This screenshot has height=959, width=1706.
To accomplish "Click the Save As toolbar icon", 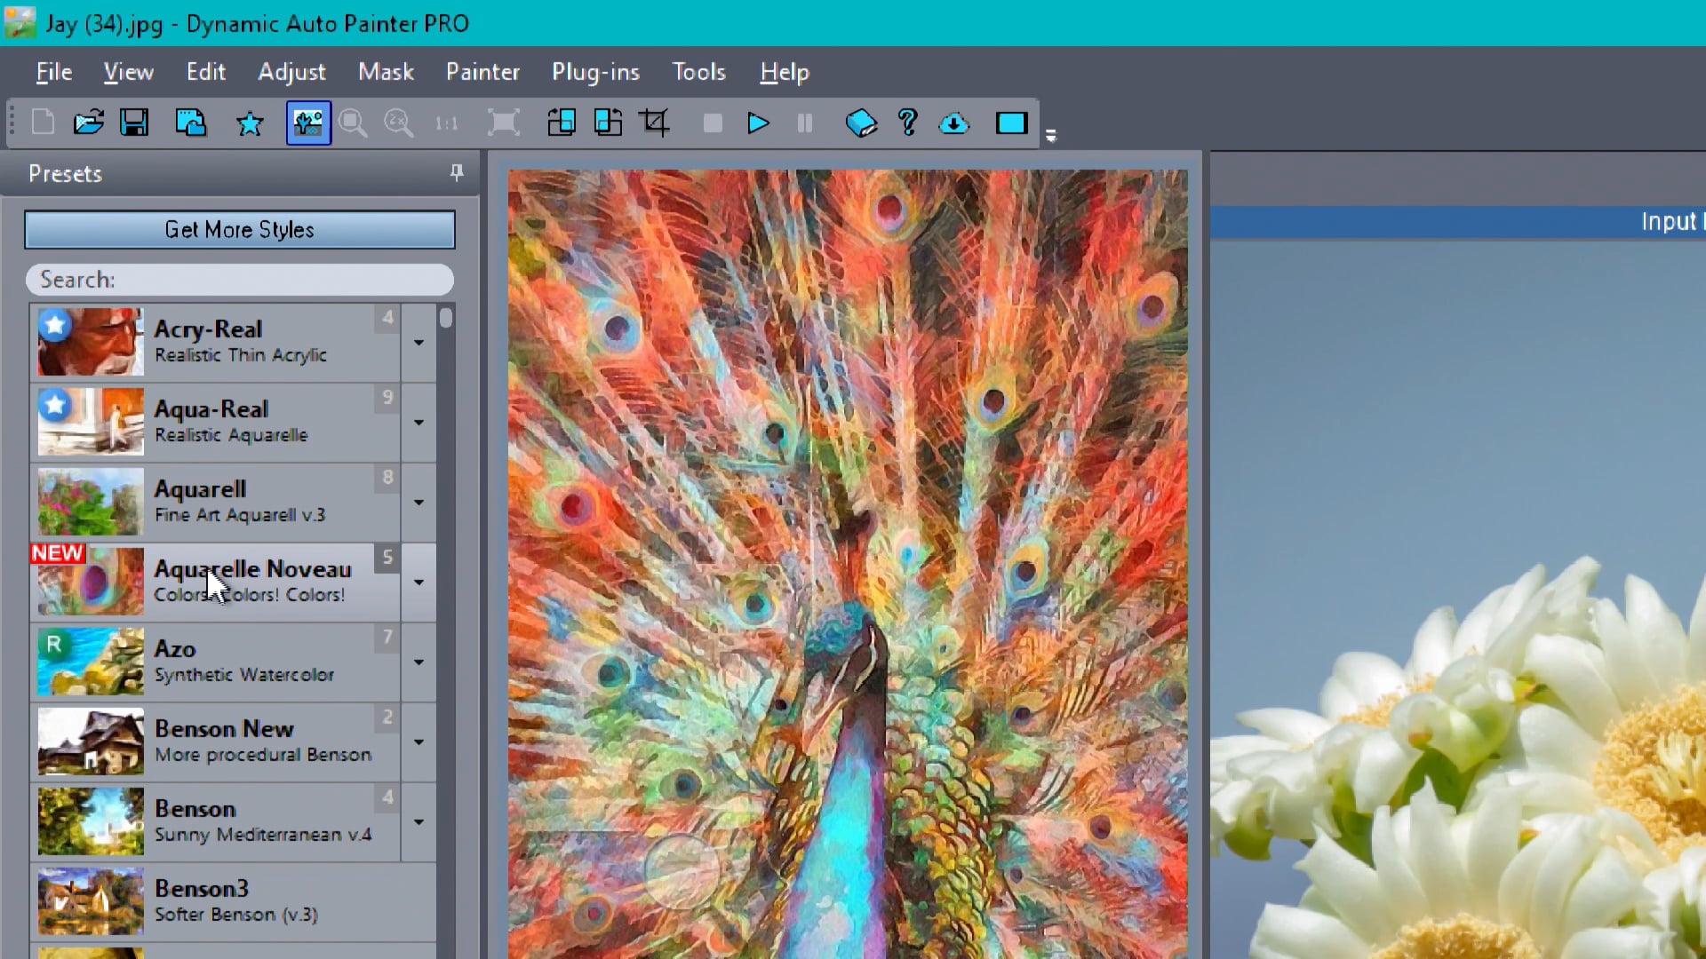I will coord(191,123).
